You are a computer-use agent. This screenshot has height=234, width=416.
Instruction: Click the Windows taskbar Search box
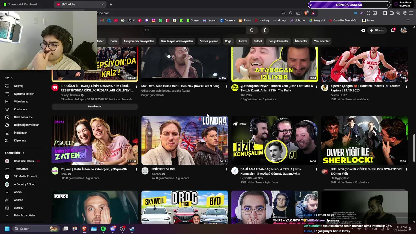pyautogui.click(x=36, y=229)
